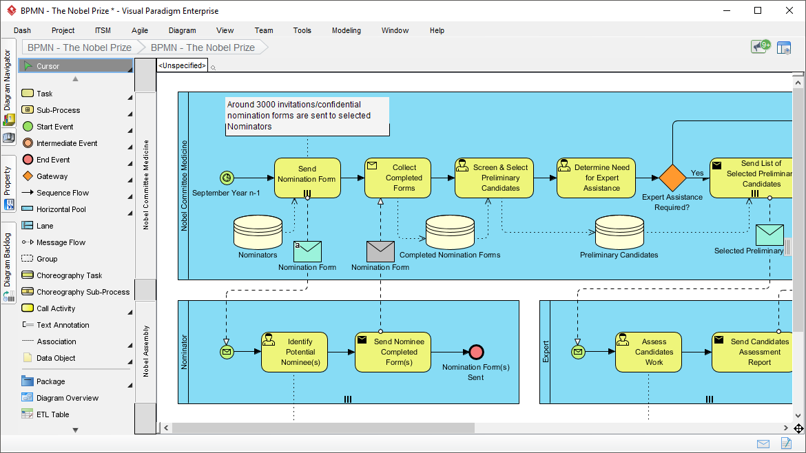Expand Start Event variants arrow
The height and width of the screenshot is (453, 806).
pos(130,130)
